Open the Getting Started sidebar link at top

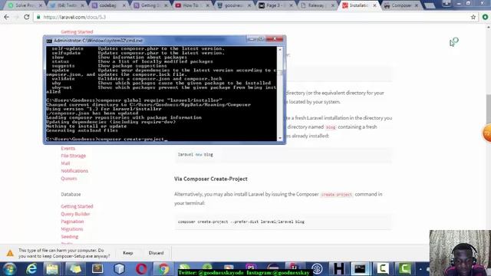coord(77,31)
